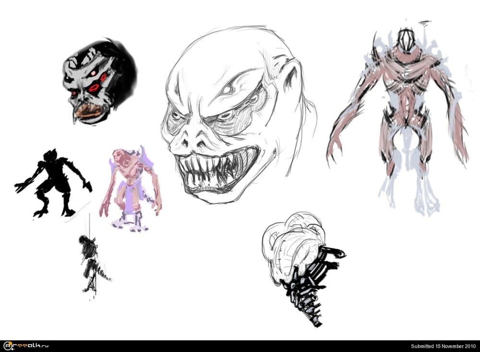Click the Submitted 15 November 2010 text

click(x=443, y=346)
